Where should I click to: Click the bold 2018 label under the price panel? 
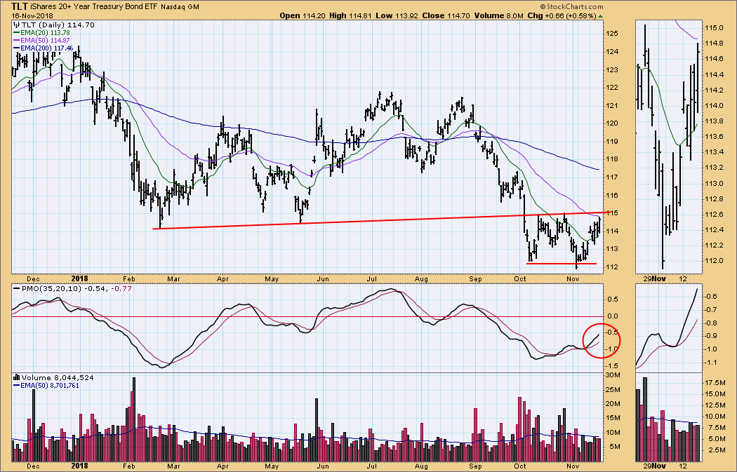[x=79, y=278]
